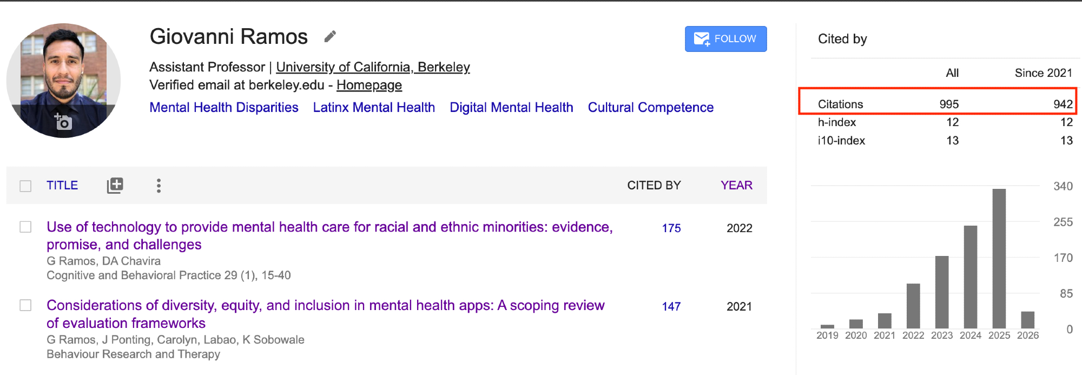This screenshot has height=375, width=1082.
Task: Visit the Homepage link
Action: pyautogui.click(x=369, y=85)
